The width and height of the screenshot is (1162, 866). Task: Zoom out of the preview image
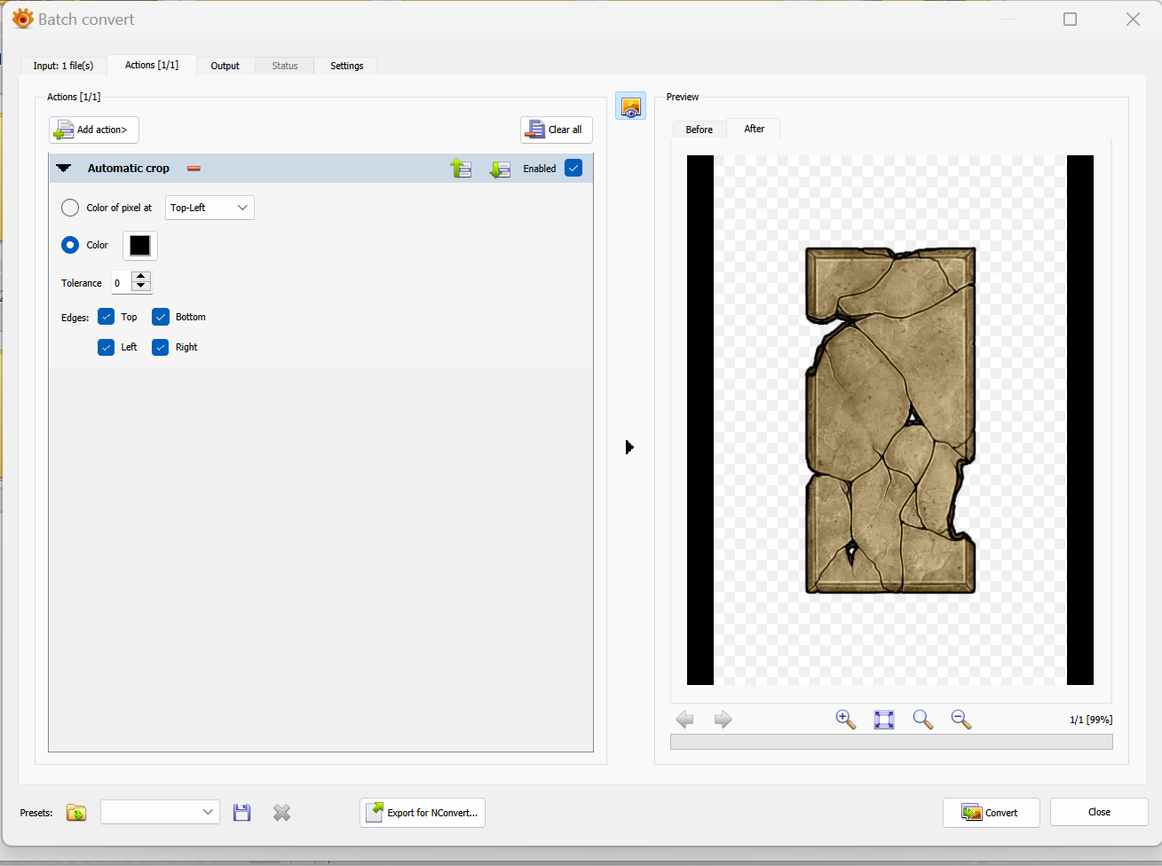click(960, 720)
